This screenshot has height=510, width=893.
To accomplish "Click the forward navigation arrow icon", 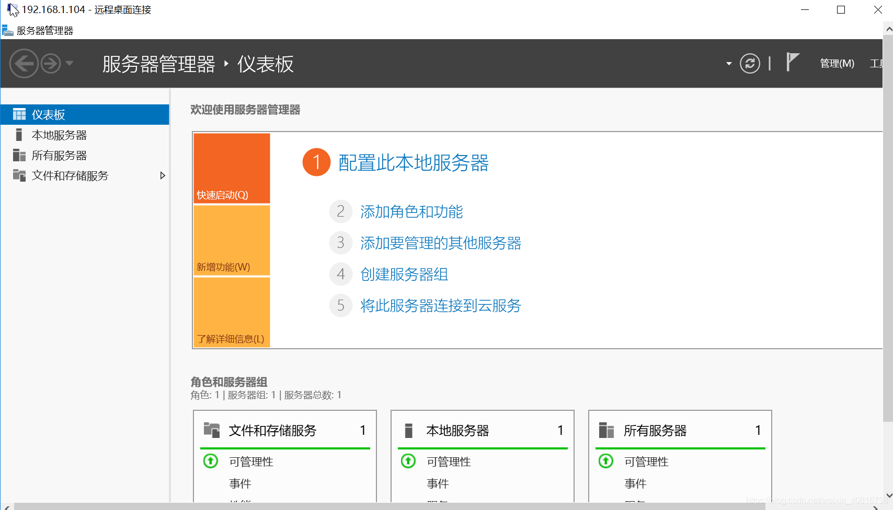I will click(51, 64).
